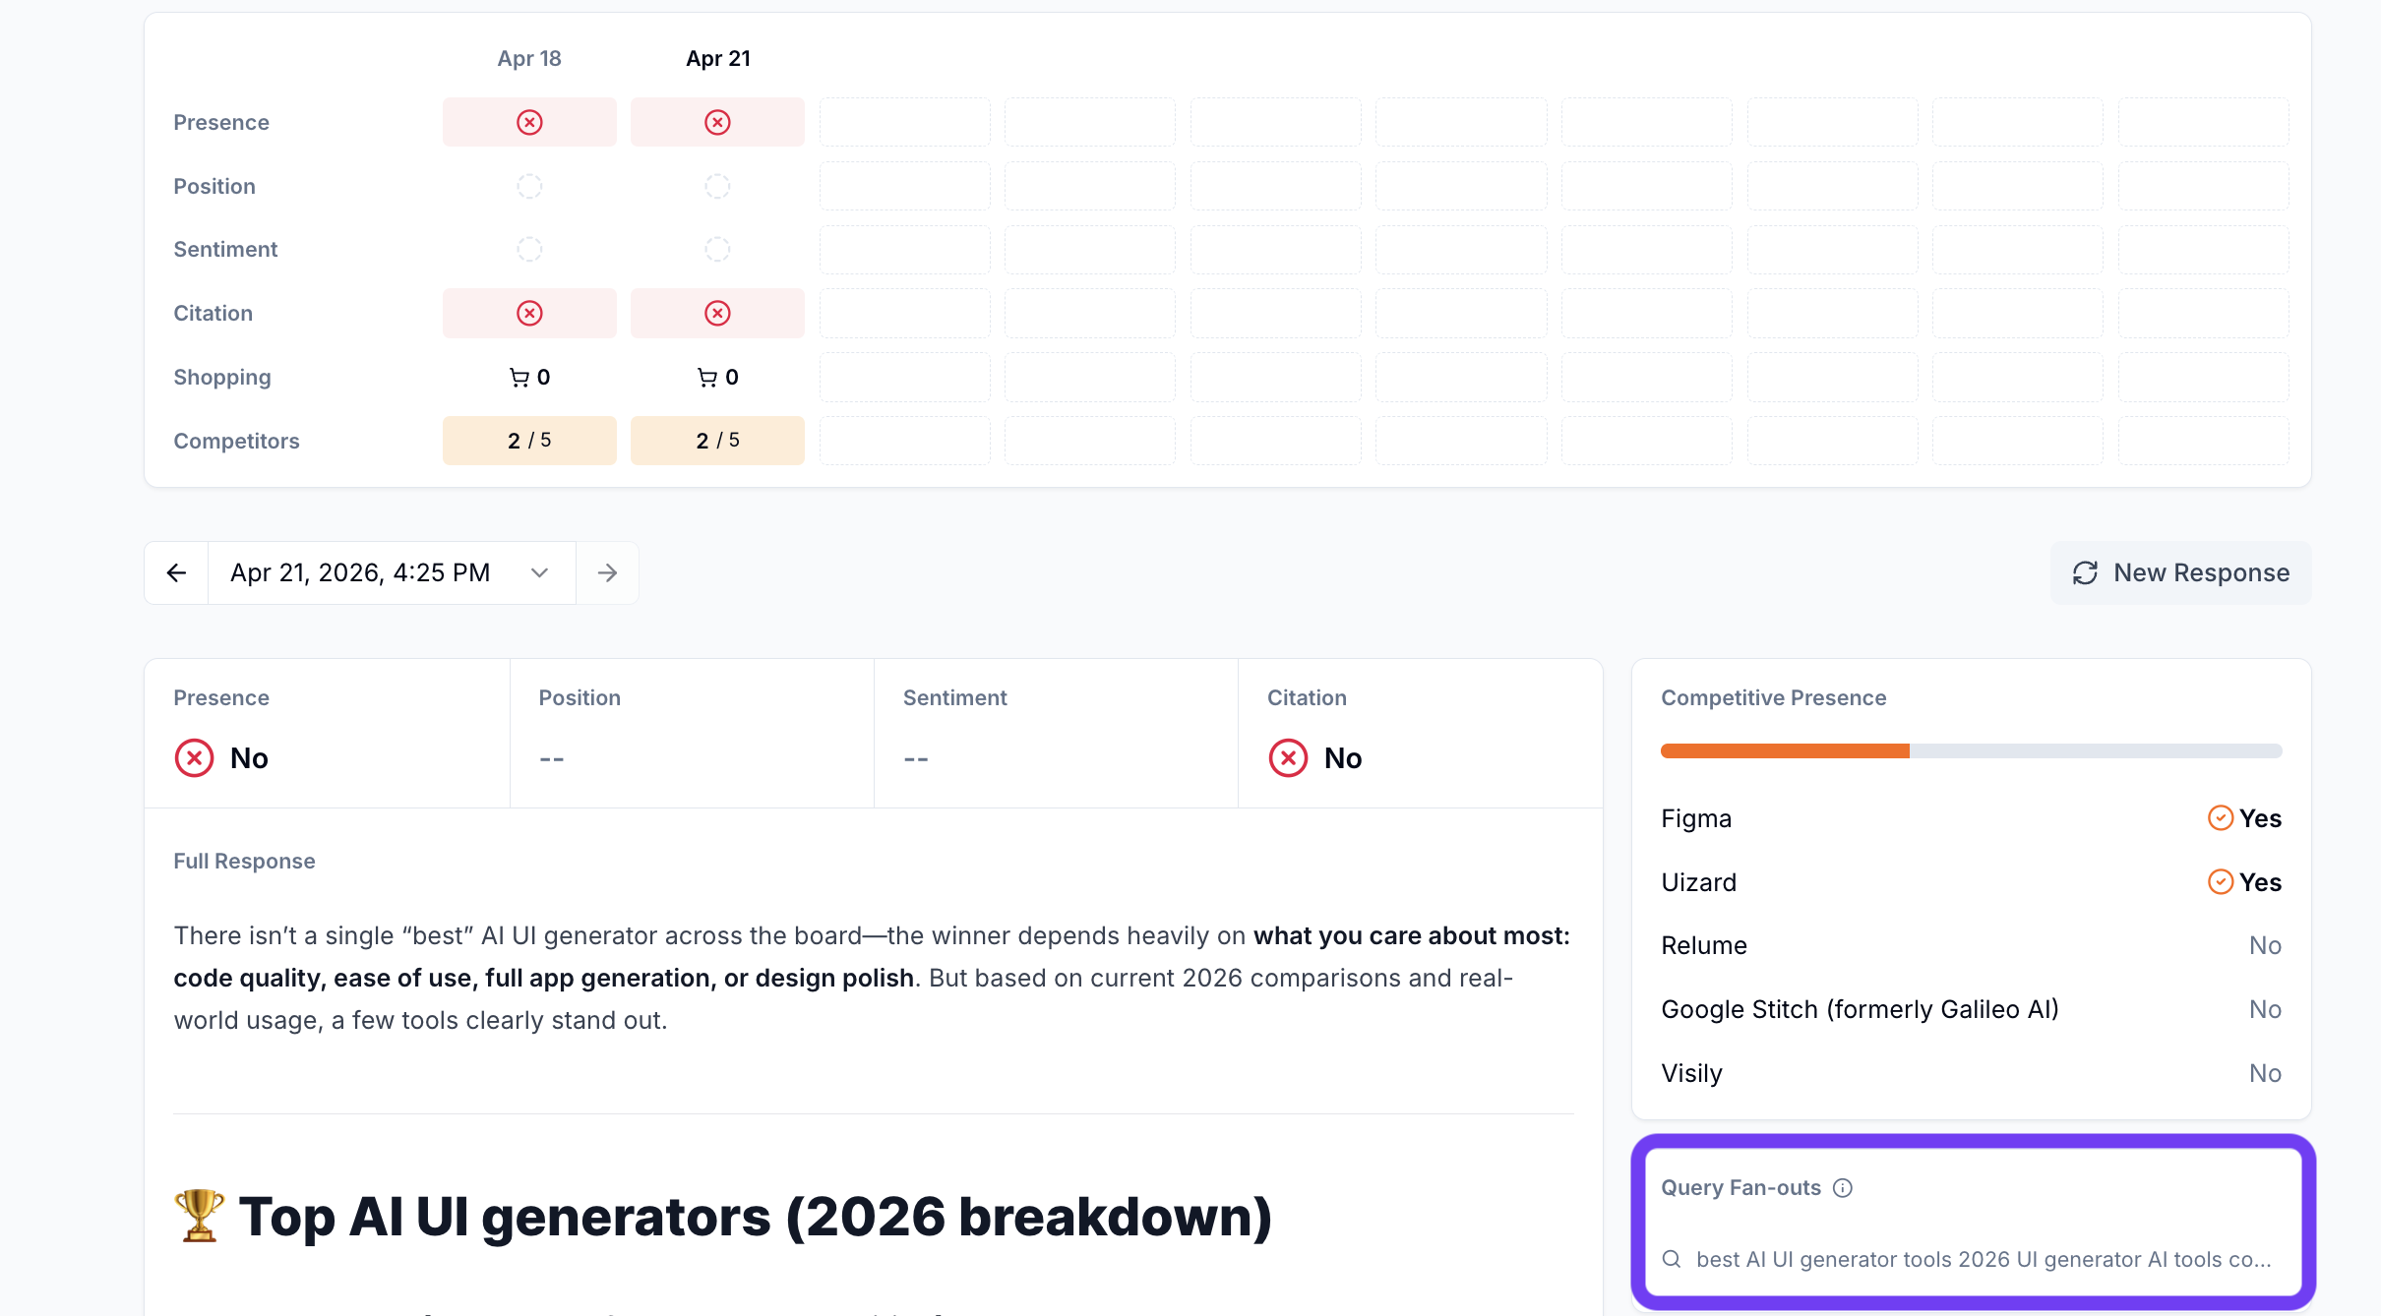
Task: Click the Apr 18 Presence red X icon
Action: [x=529, y=122]
